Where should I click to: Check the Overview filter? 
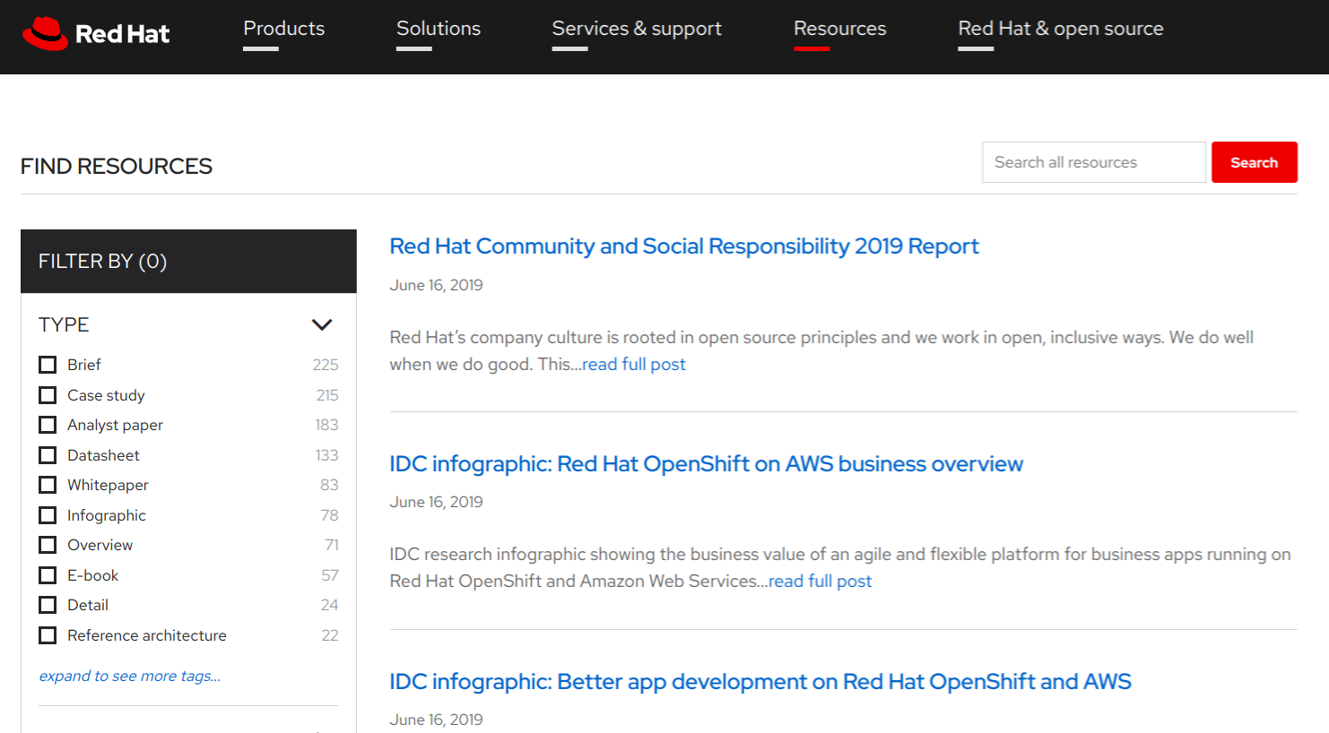pos(48,545)
